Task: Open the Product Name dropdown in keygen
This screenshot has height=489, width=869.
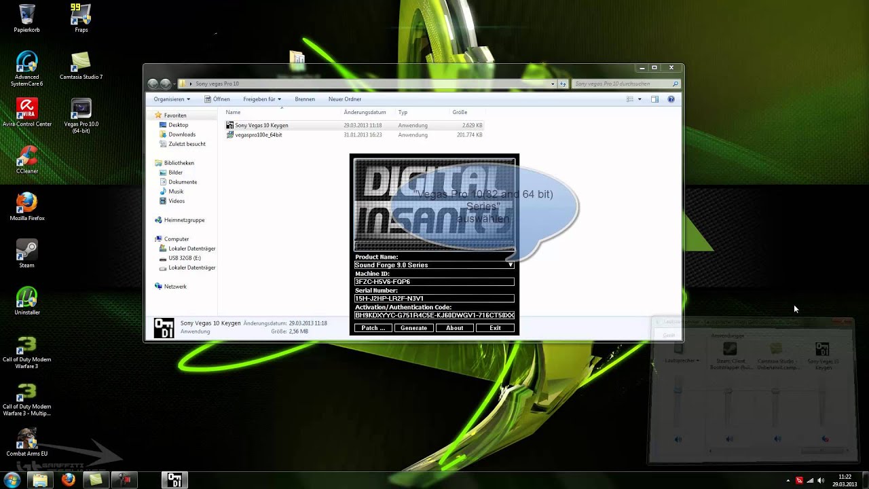Action: pos(511,265)
